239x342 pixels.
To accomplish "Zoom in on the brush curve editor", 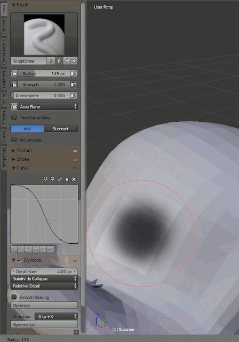I will (x=45, y=180).
